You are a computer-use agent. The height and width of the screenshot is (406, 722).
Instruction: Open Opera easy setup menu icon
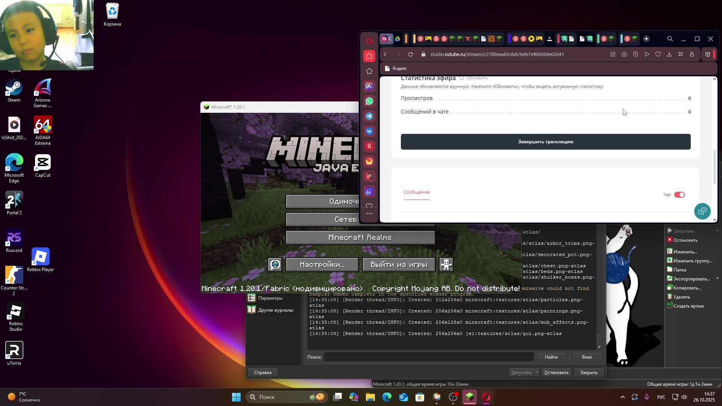(681, 55)
